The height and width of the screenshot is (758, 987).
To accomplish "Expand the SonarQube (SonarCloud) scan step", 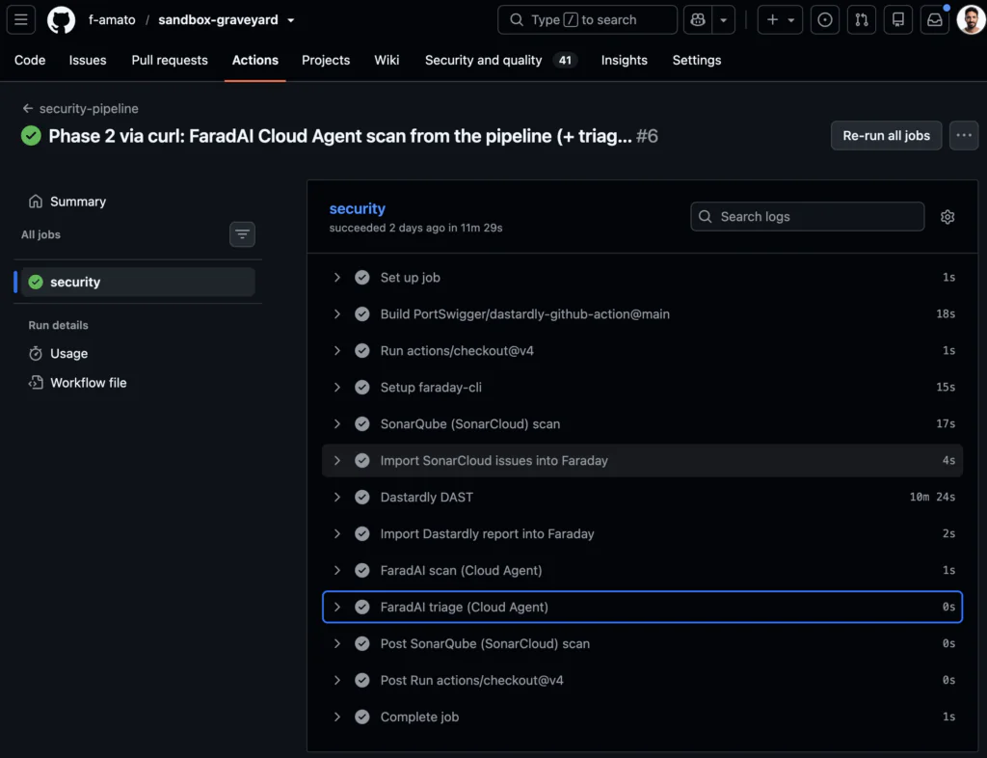I will click(642, 423).
